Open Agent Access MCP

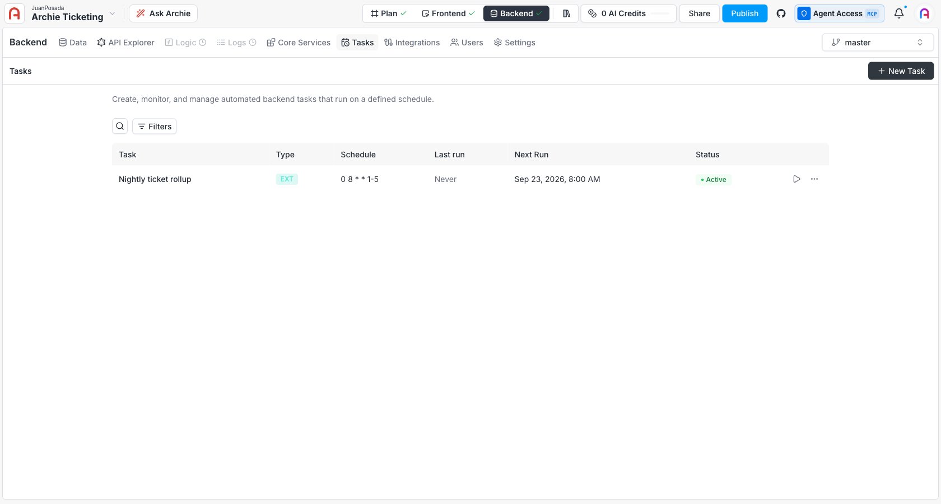[839, 13]
